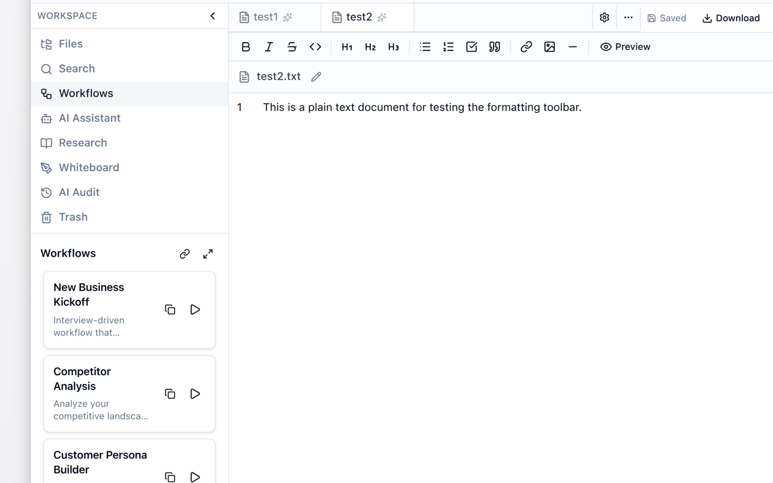Click into the document text line
Viewport: 773px width, 483px height.
pyautogui.click(x=422, y=107)
